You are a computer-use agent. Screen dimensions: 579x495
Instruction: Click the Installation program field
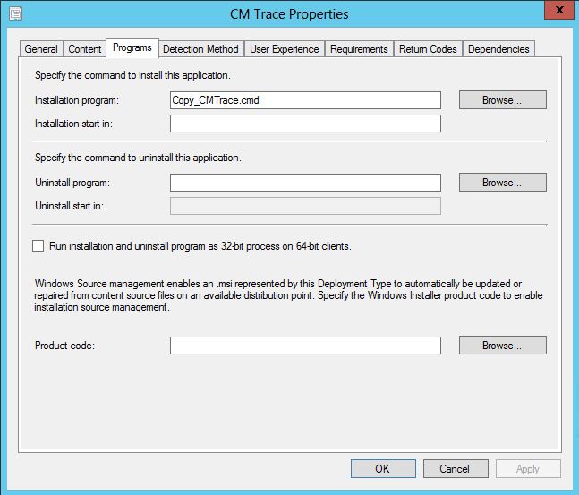[305, 100]
